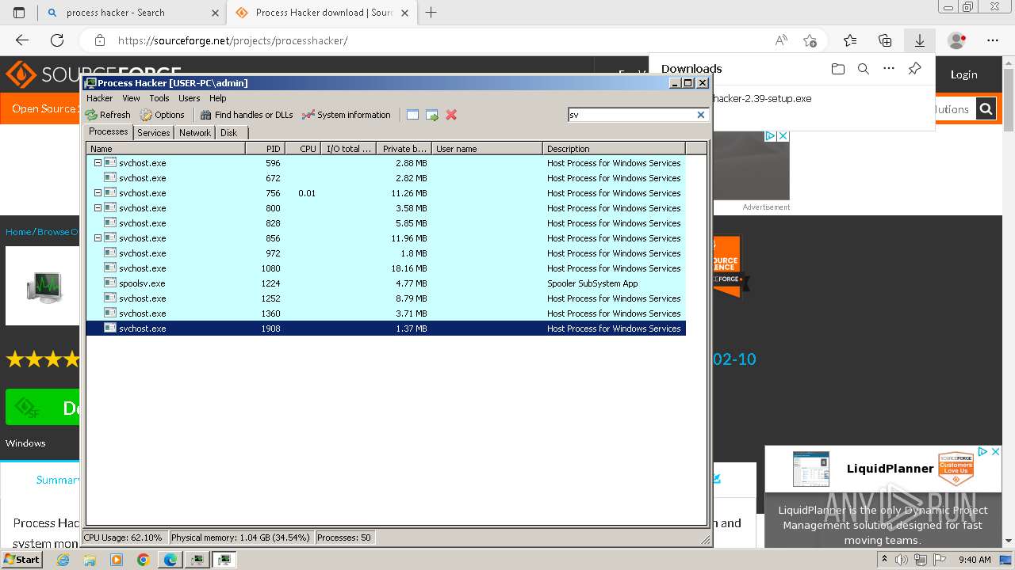Select svchost.exe with PID 1360
The height and width of the screenshot is (570, 1015).
pyautogui.click(x=385, y=313)
